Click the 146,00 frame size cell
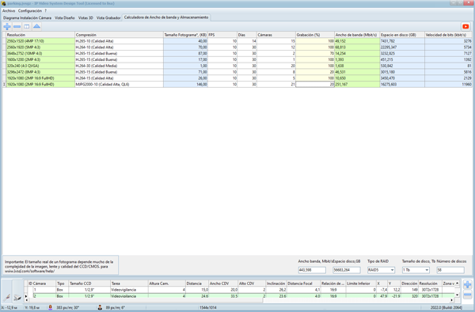475x312 pixels. (185, 85)
